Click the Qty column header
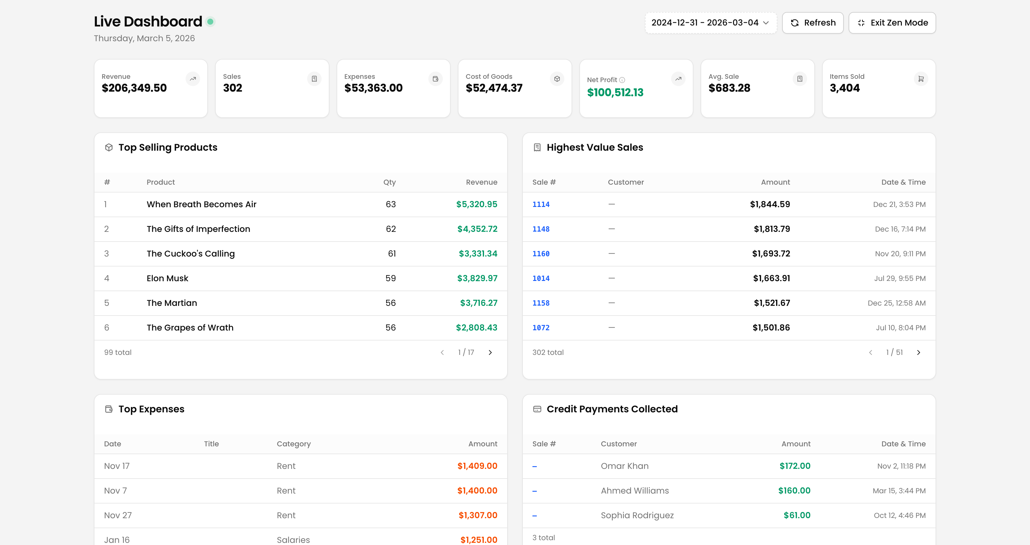The width and height of the screenshot is (1030, 545). [x=390, y=182]
